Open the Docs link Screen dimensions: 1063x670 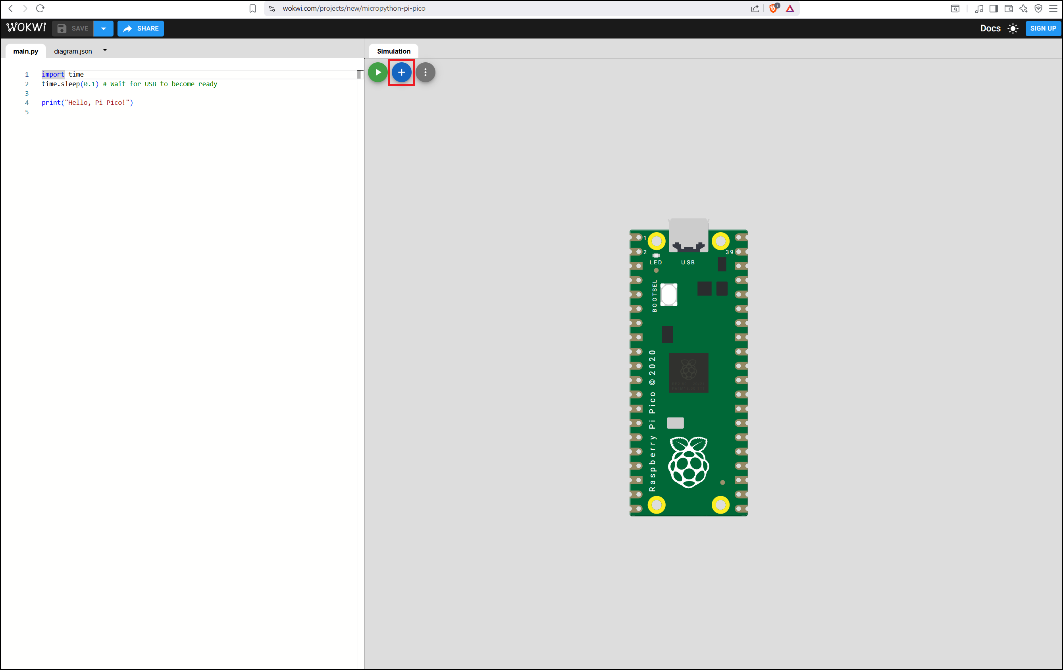tap(990, 28)
